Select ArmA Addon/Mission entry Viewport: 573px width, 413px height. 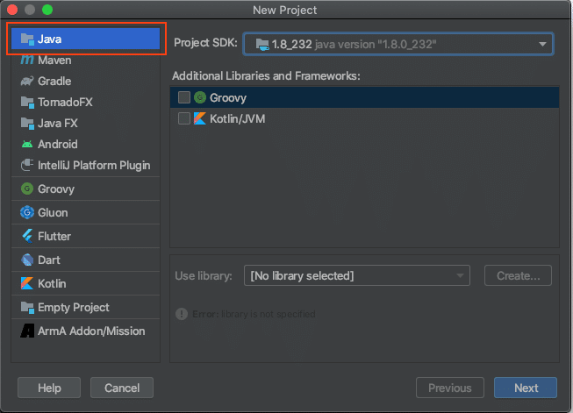(85, 331)
